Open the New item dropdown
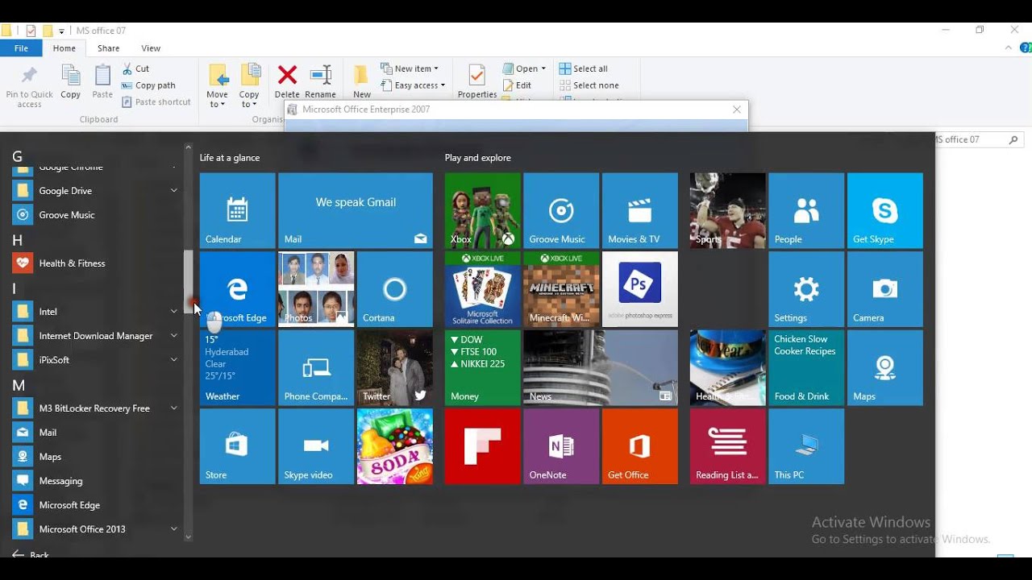1032x580 pixels. pyautogui.click(x=410, y=68)
